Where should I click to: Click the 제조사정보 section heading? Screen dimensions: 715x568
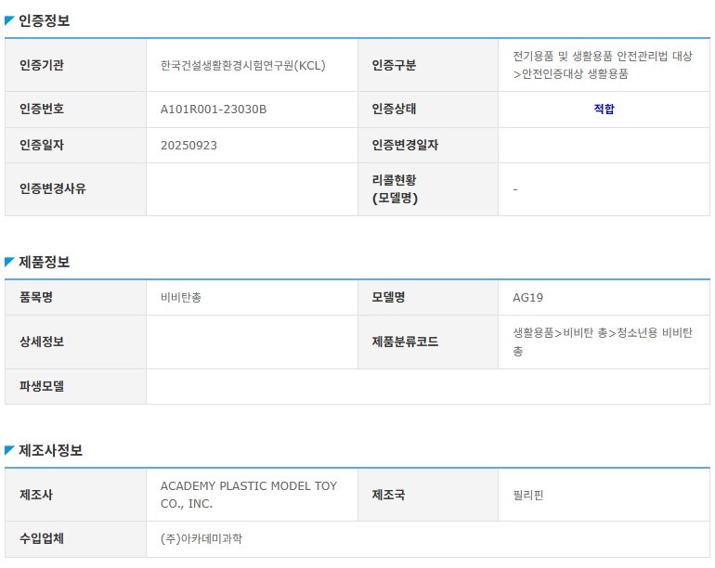(50, 450)
